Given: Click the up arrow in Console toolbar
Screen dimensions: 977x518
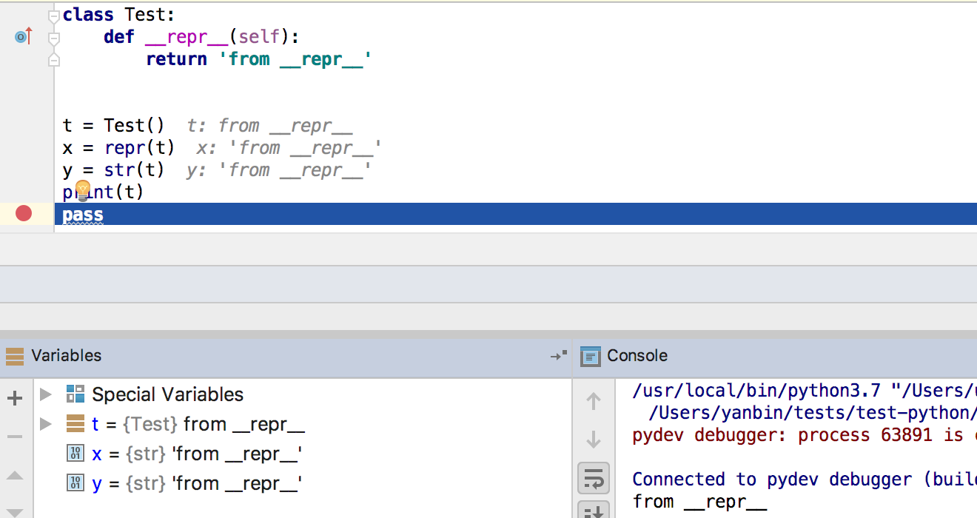Looking at the screenshot, I should click(x=593, y=402).
